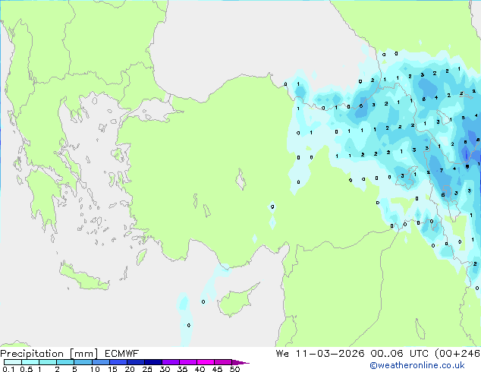Click the "10" legend scale label
The image size is (481, 372).
[95, 369]
